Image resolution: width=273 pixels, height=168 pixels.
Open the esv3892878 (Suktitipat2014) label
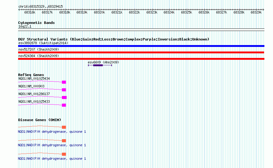click(x=43, y=43)
